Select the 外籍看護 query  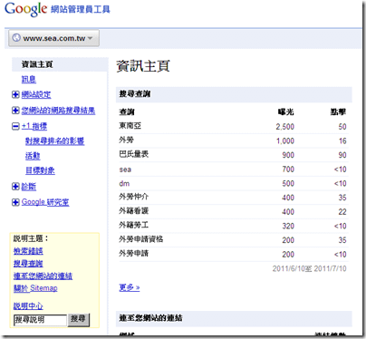[x=134, y=211]
